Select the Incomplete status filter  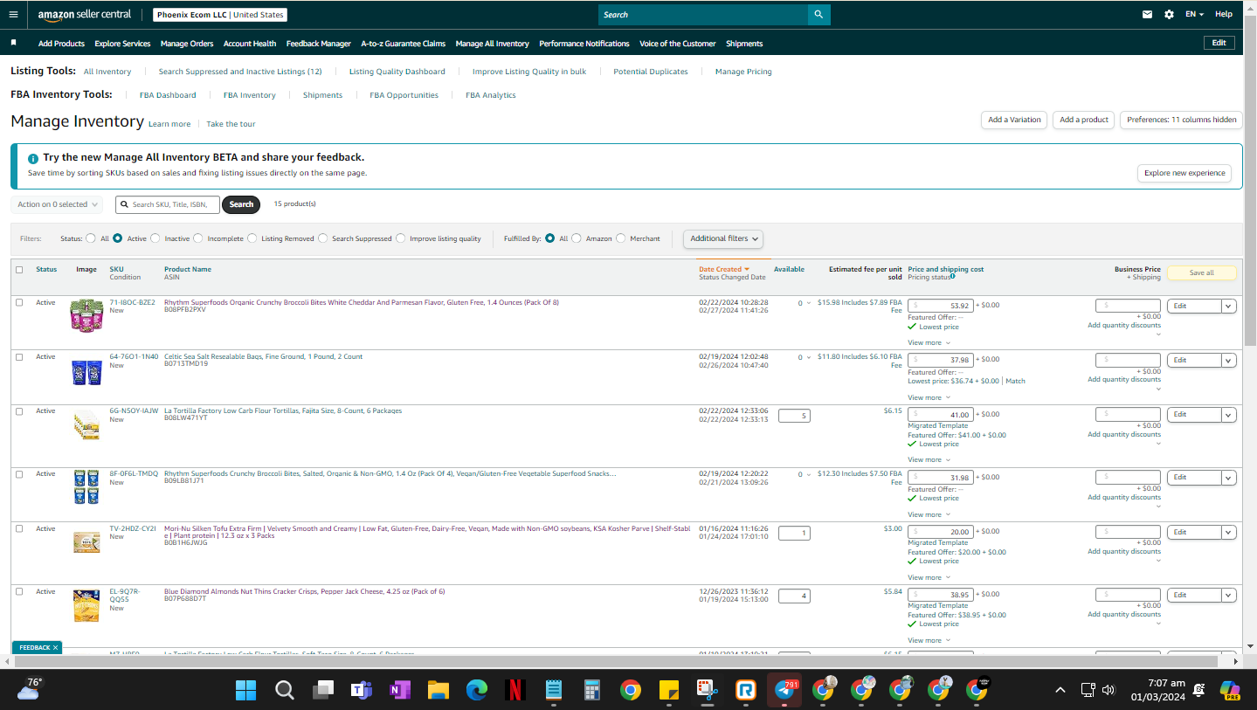[x=198, y=238]
